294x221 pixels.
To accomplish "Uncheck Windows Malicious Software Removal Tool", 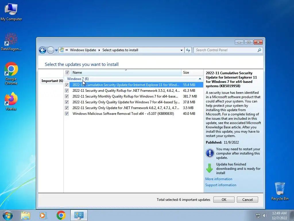I will [x=67, y=113].
